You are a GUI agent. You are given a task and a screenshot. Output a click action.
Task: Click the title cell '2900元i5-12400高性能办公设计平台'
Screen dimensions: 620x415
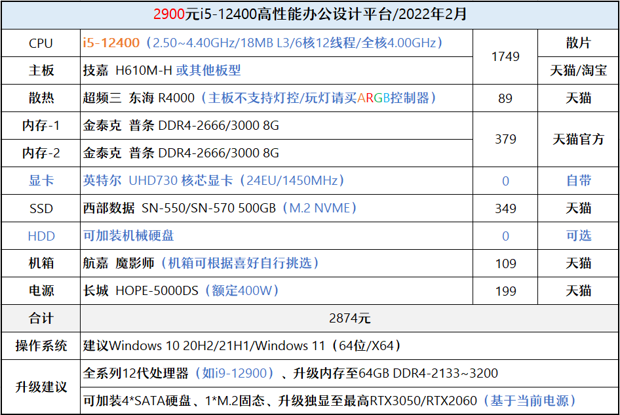click(x=310, y=14)
